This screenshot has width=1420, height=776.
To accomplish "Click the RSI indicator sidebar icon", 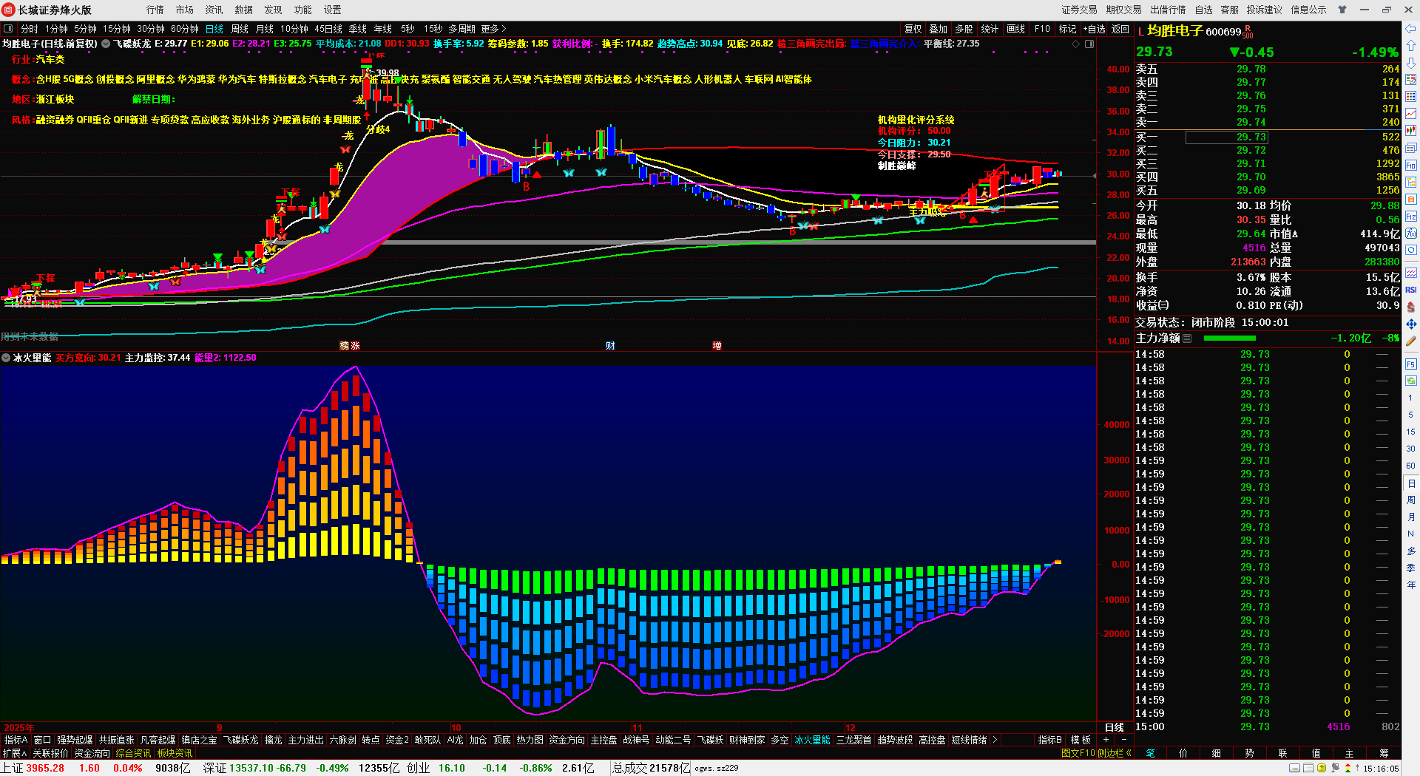I will (1411, 290).
